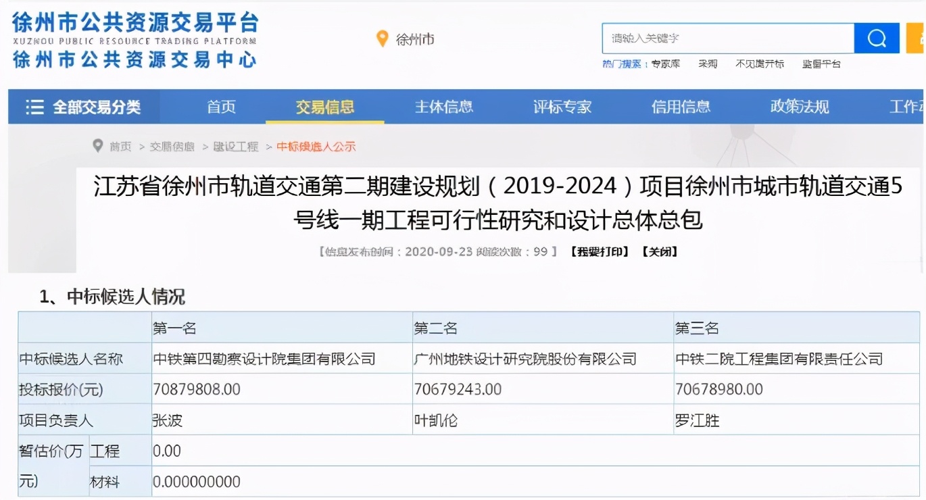This screenshot has height=500, width=926.
Task: Click the bid price 70679243.00
Action: click(x=458, y=389)
